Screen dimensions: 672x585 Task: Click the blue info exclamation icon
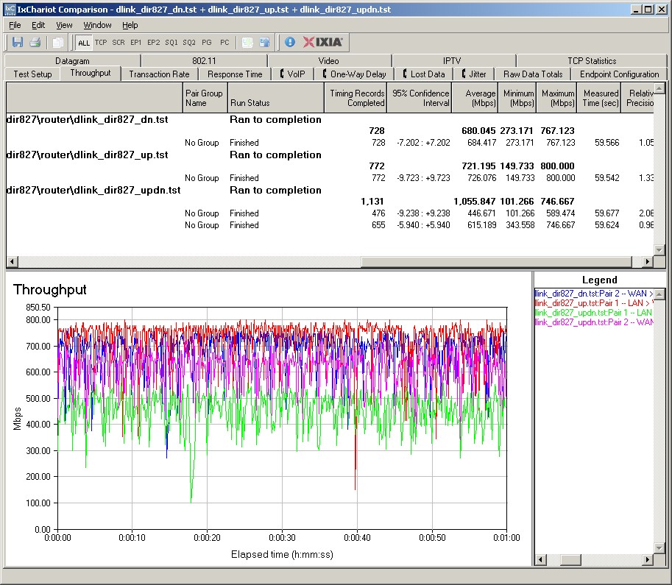coord(290,42)
